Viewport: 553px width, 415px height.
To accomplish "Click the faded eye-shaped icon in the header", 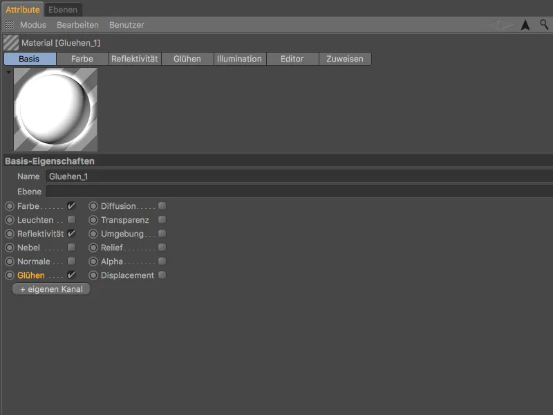I will [500, 25].
